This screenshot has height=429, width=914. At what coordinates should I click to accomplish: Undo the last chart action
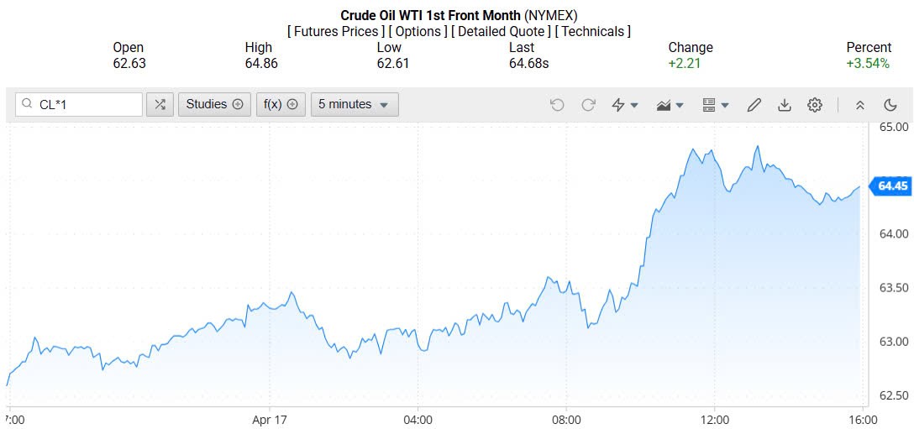coord(557,105)
